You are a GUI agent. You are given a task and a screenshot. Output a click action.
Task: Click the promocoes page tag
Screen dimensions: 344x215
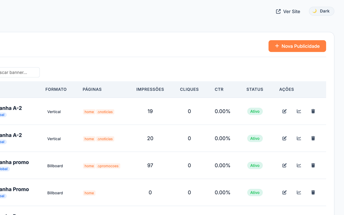108,166
